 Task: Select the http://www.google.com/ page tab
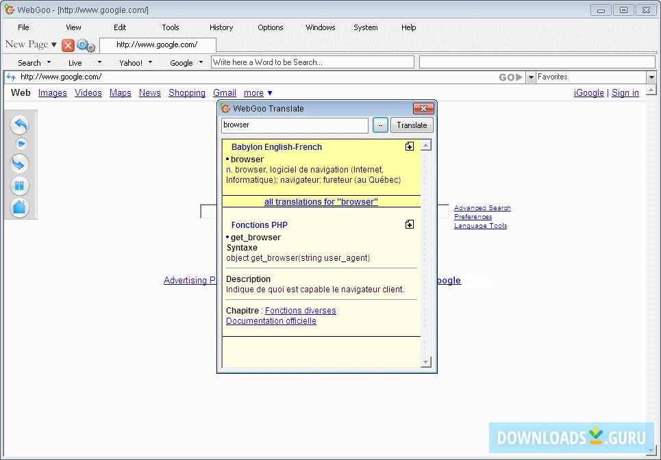[x=158, y=45]
